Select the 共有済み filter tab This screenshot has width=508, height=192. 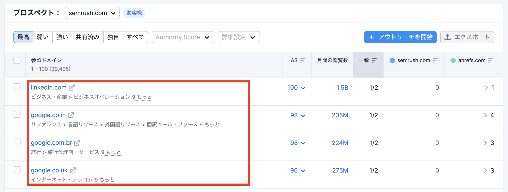coord(88,37)
